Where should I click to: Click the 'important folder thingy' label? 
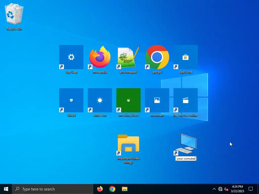(128, 160)
